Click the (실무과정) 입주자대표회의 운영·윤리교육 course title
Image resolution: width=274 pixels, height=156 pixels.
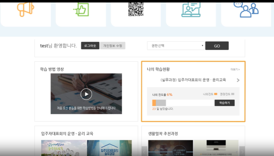(x=193, y=80)
